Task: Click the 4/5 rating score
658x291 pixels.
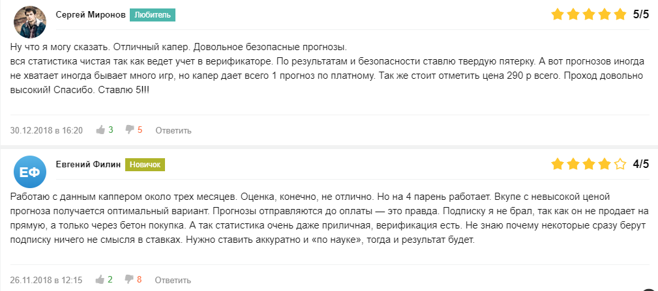Action: (x=641, y=164)
